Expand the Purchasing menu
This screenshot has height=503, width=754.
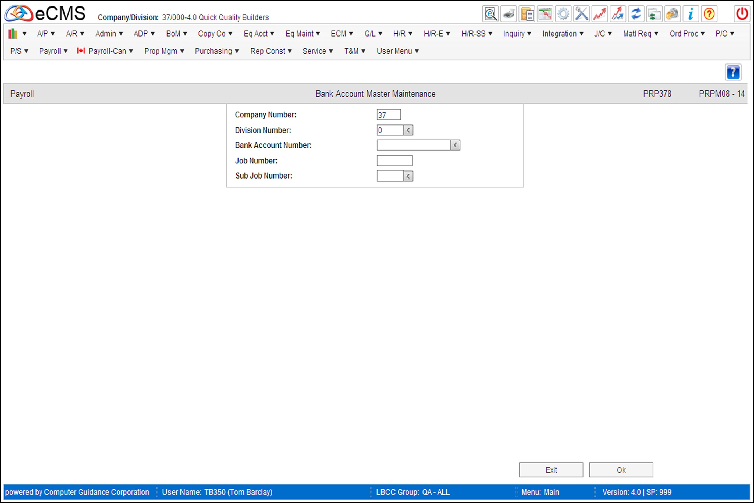coord(217,51)
